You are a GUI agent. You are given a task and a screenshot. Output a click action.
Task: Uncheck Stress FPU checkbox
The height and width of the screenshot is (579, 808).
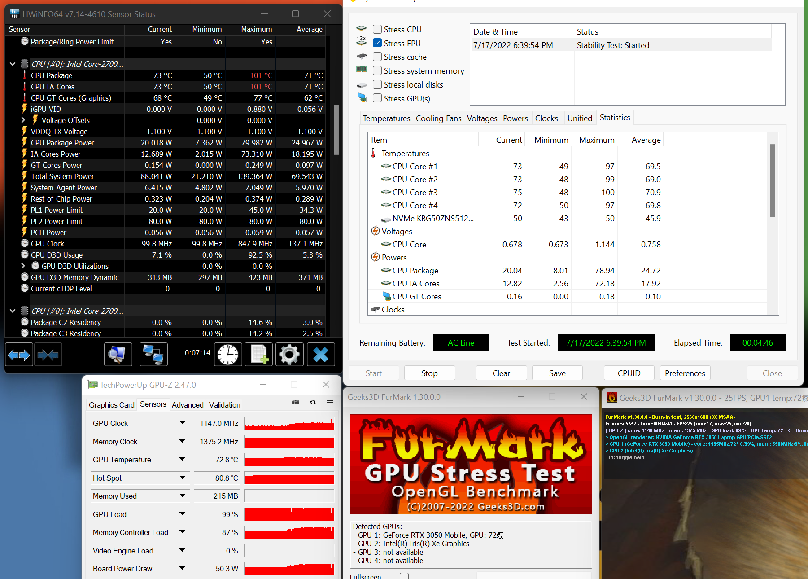click(x=377, y=43)
